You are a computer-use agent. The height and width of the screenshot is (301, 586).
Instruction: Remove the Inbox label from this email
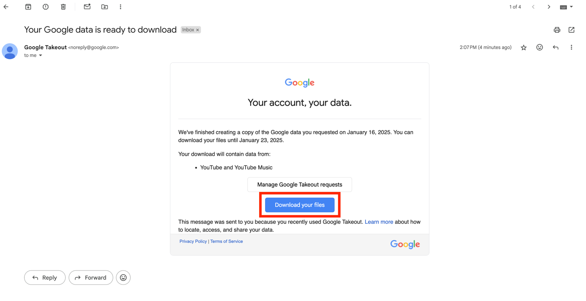197,30
